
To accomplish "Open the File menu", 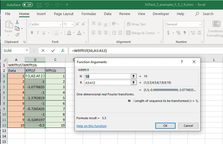I will coord(8,14).
